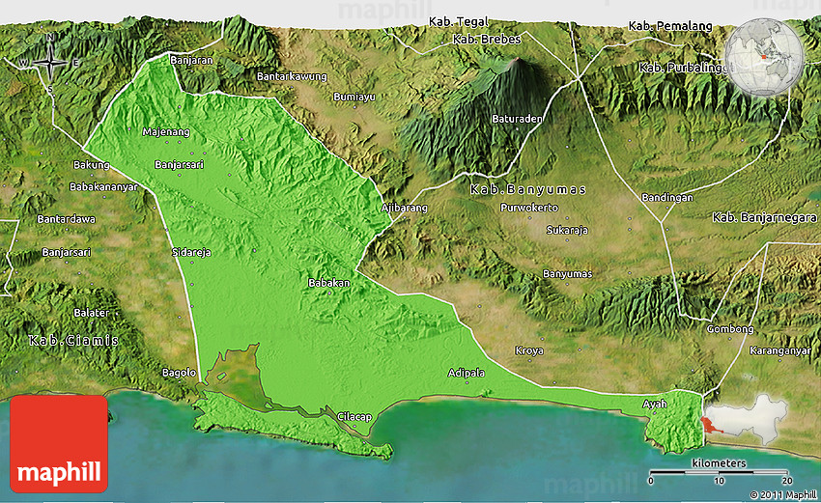Click the kilometers scale bar
The height and width of the screenshot is (503, 821).
(719, 473)
